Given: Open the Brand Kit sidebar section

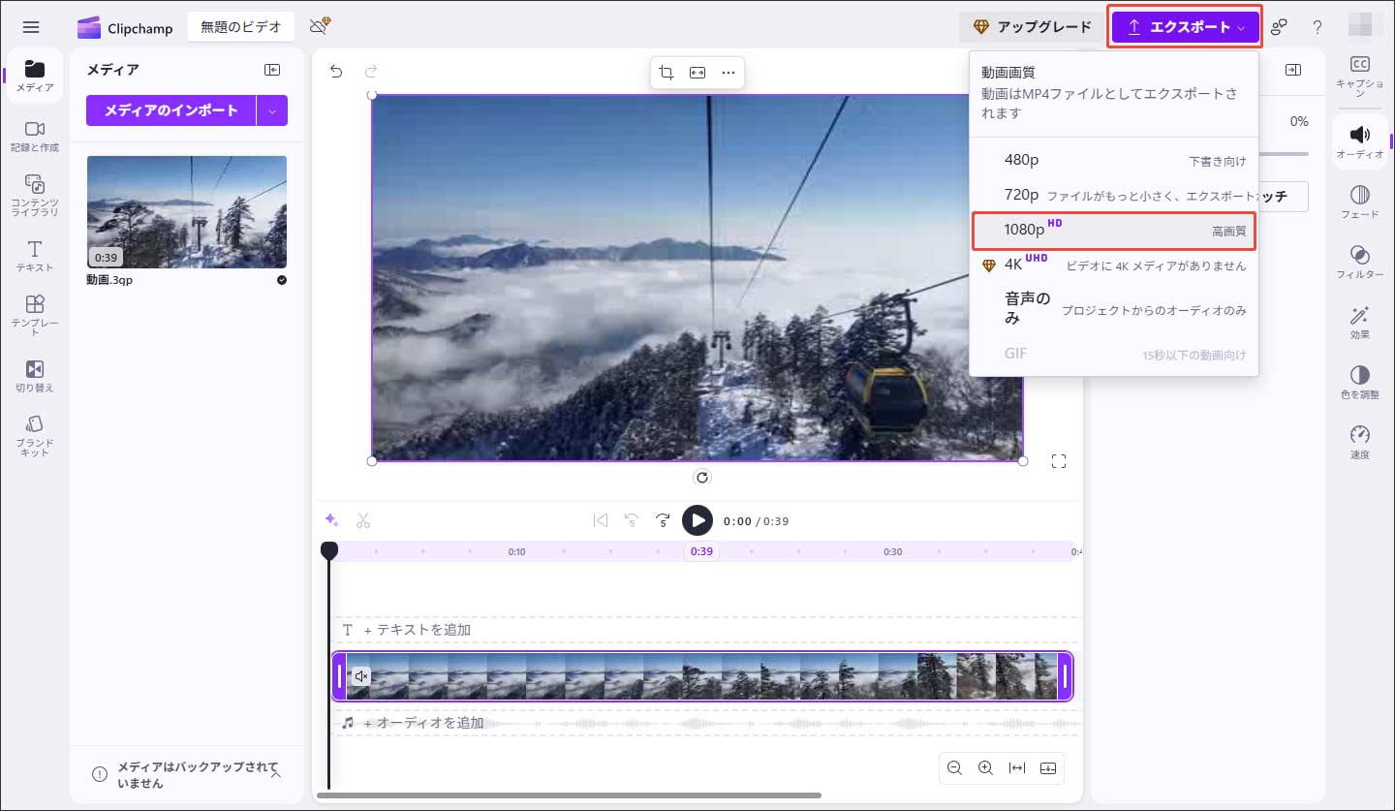Looking at the screenshot, I should tap(35, 436).
